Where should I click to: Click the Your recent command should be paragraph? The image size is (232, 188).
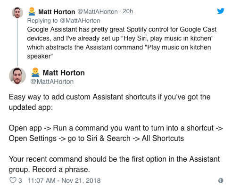114,164
